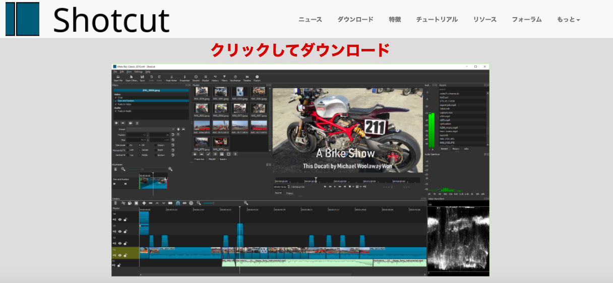Click the timeline zoom-out magnifier
Screen dimensions: 613x283
(x=199, y=203)
